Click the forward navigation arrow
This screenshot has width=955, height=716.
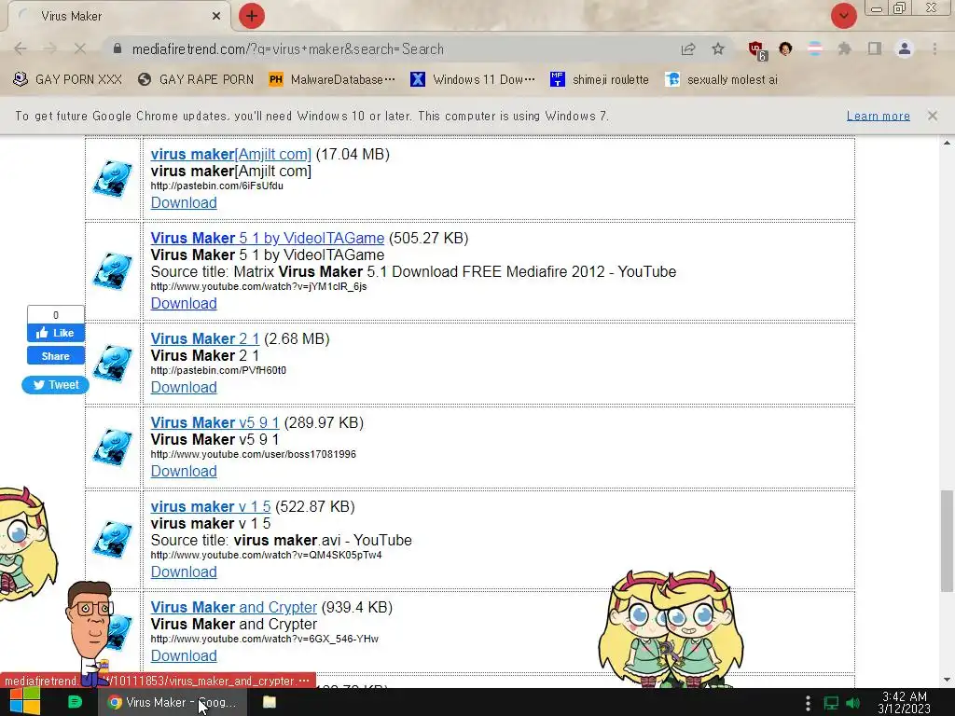click(50, 48)
